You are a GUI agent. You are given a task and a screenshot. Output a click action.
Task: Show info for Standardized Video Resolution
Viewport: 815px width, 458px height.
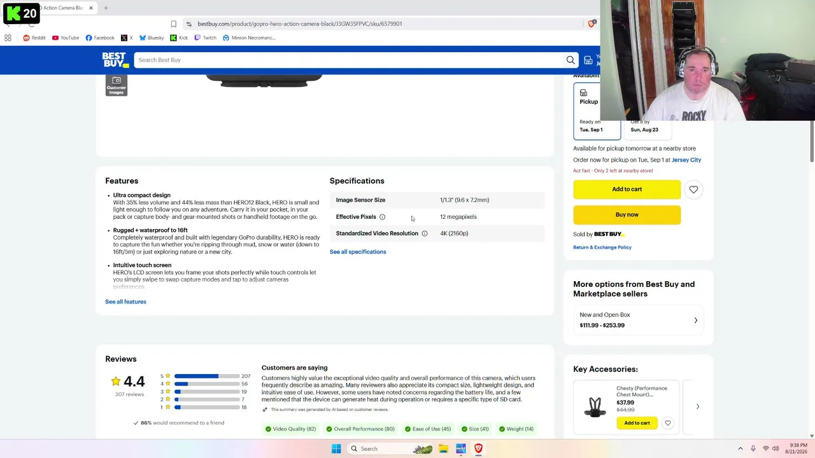pos(424,233)
